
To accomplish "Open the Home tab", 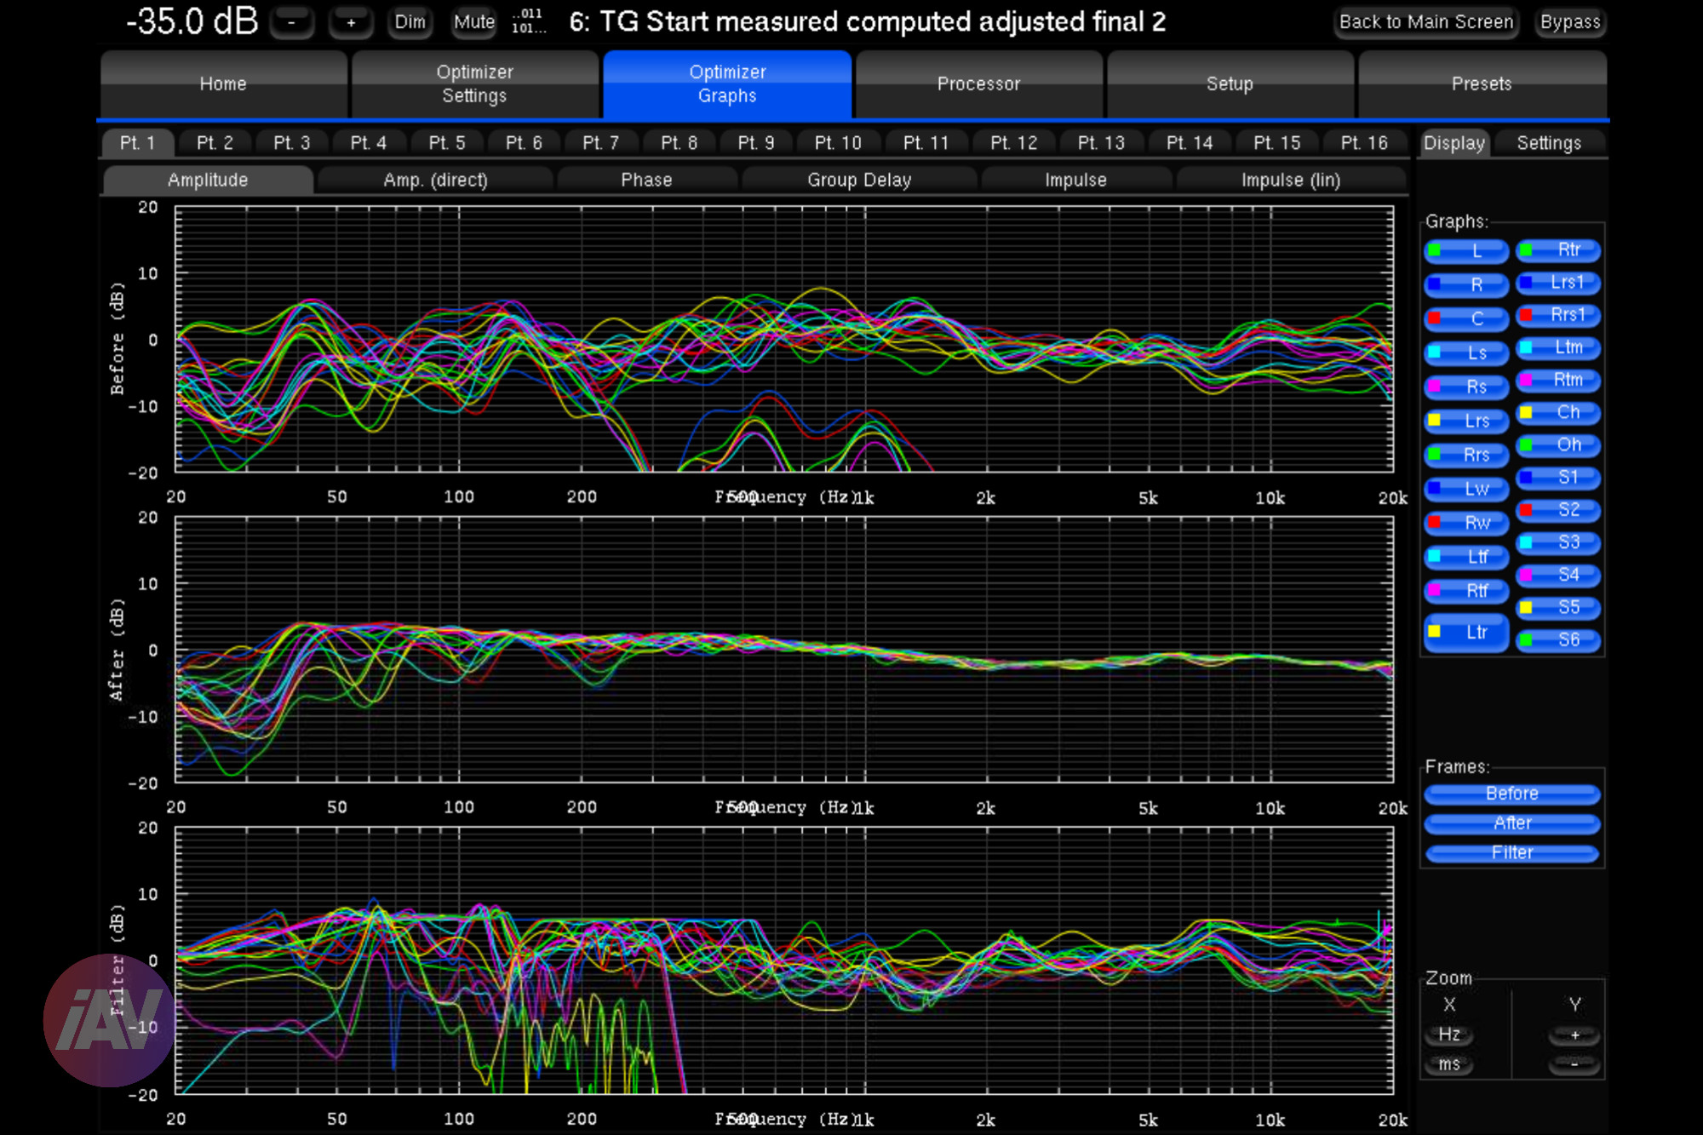I will [x=223, y=83].
